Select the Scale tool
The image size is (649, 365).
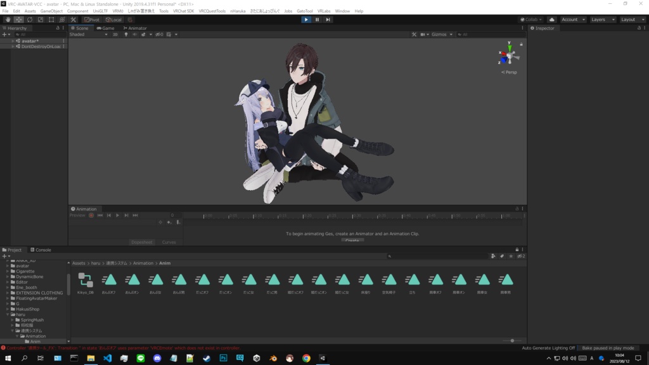point(40,20)
